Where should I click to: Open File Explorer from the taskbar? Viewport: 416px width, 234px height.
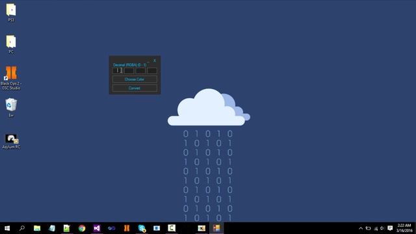37,228
